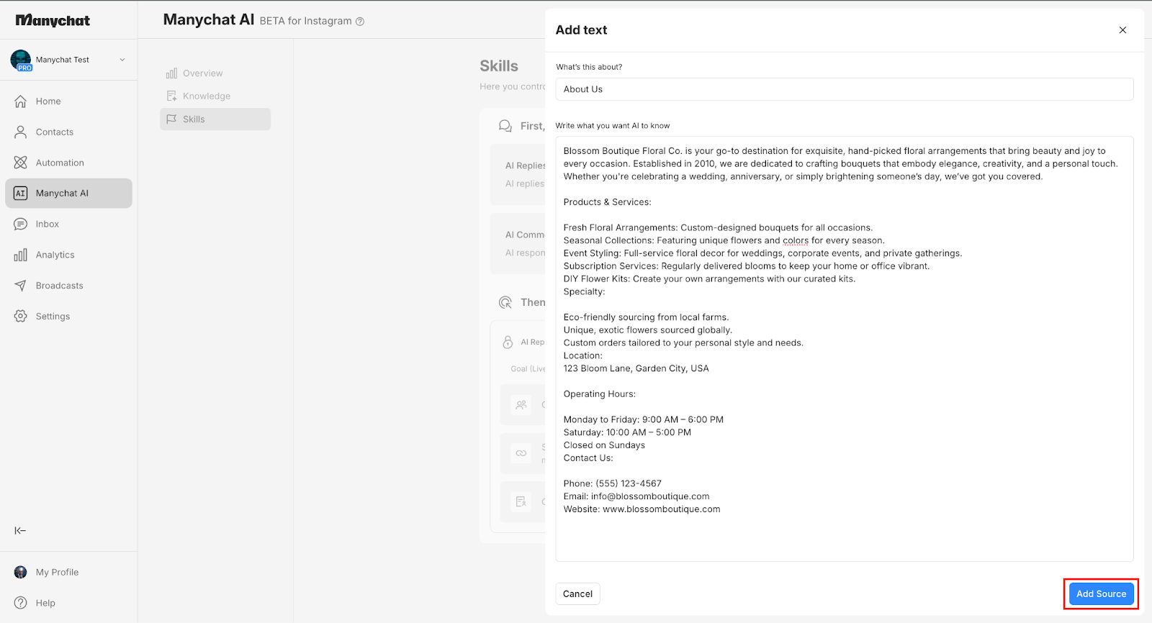Open Automation via its sidebar icon
This screenshot has height=623, width=1152.
pos(21,163)
